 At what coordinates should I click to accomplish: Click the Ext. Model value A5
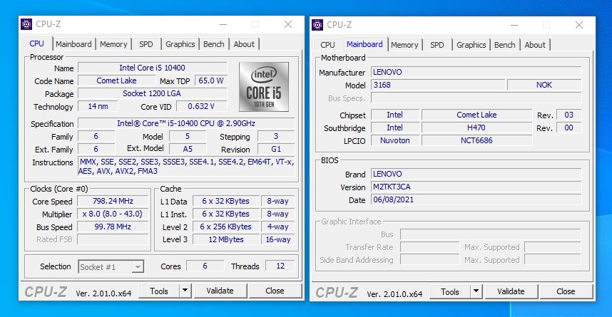(x=188, y=149)
